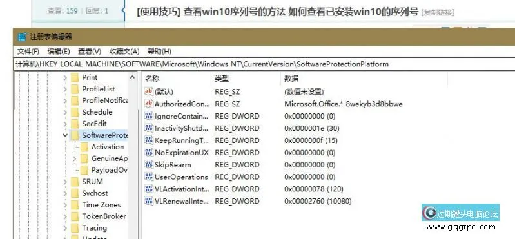Click the 类型 column header

pyautogui.click(x=222, y=79)
